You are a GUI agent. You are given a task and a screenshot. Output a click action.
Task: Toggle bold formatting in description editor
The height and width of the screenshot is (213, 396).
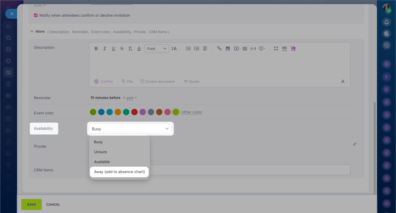tap(96, 49)
